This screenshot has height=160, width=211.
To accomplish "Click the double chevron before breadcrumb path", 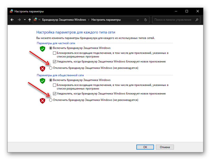I will point(39,20).
